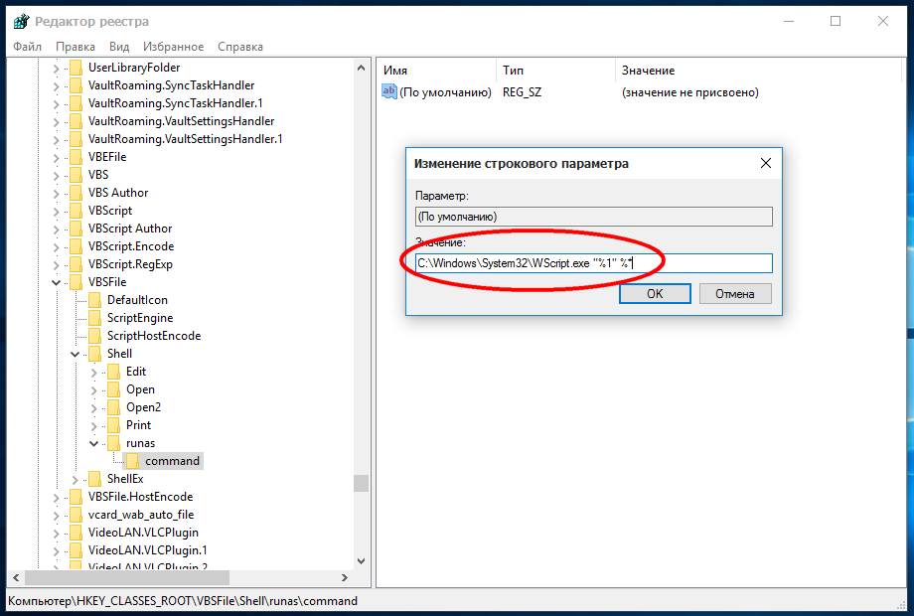Expand the VBScript key
Viewport: 914px width, 616px height.
click(x=56, y=211)
